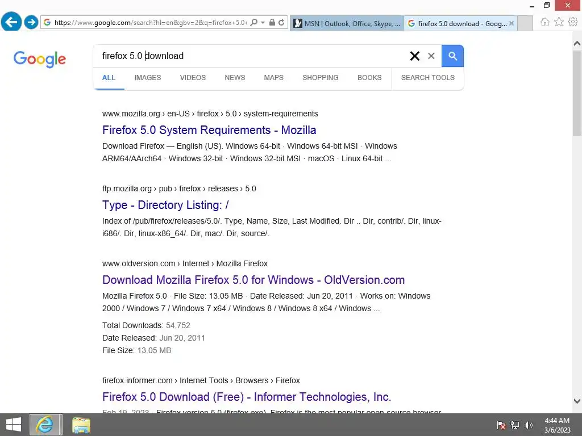
Task: Switch to BOOKS results
Action: (x=369, y=77)
